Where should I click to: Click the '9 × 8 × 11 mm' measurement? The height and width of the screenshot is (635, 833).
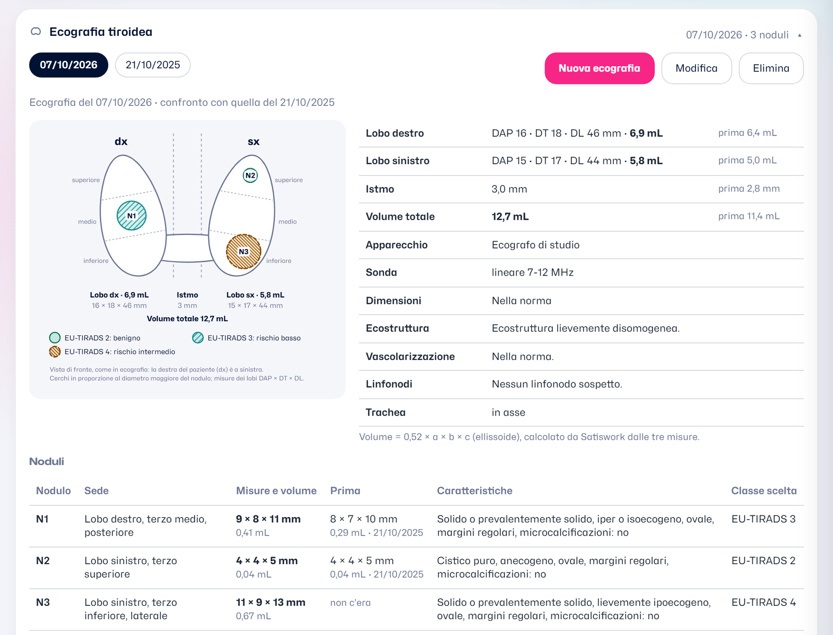coord(268,519)
